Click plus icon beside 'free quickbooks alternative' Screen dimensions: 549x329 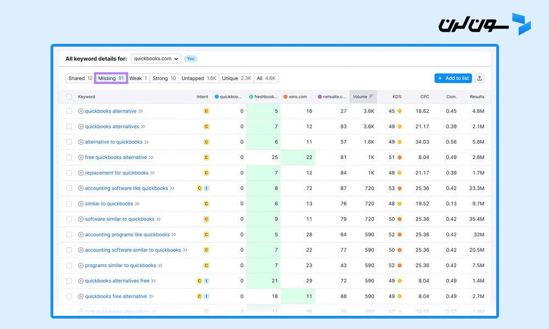[81, 157]
